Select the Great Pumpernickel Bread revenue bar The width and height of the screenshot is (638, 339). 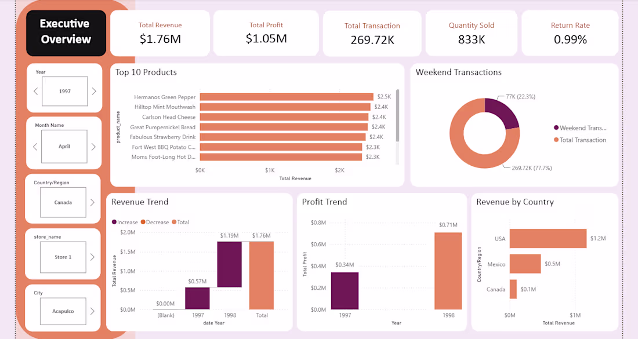pyautogui.click(x=284, y=127)
